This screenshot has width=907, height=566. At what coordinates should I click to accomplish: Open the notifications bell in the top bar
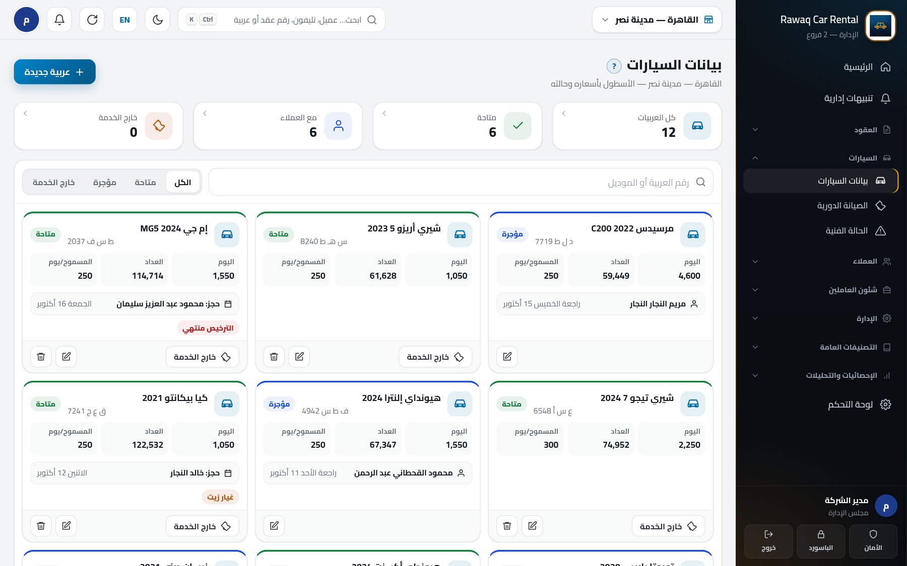click(59, 20)
